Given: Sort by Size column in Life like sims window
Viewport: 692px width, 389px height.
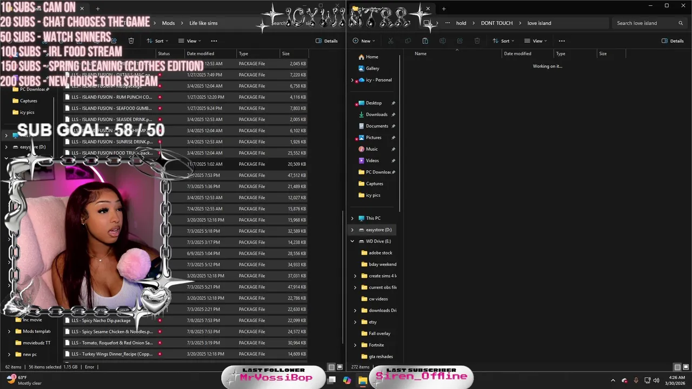Looking at the screenshot, I should [294, 53].
